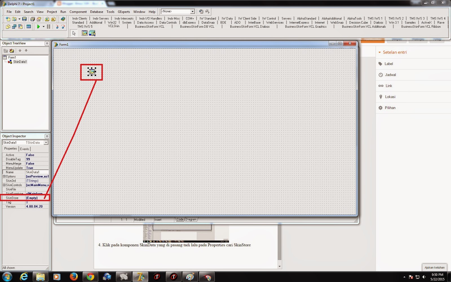Click the volume speaker tray icon

point(424,277)
